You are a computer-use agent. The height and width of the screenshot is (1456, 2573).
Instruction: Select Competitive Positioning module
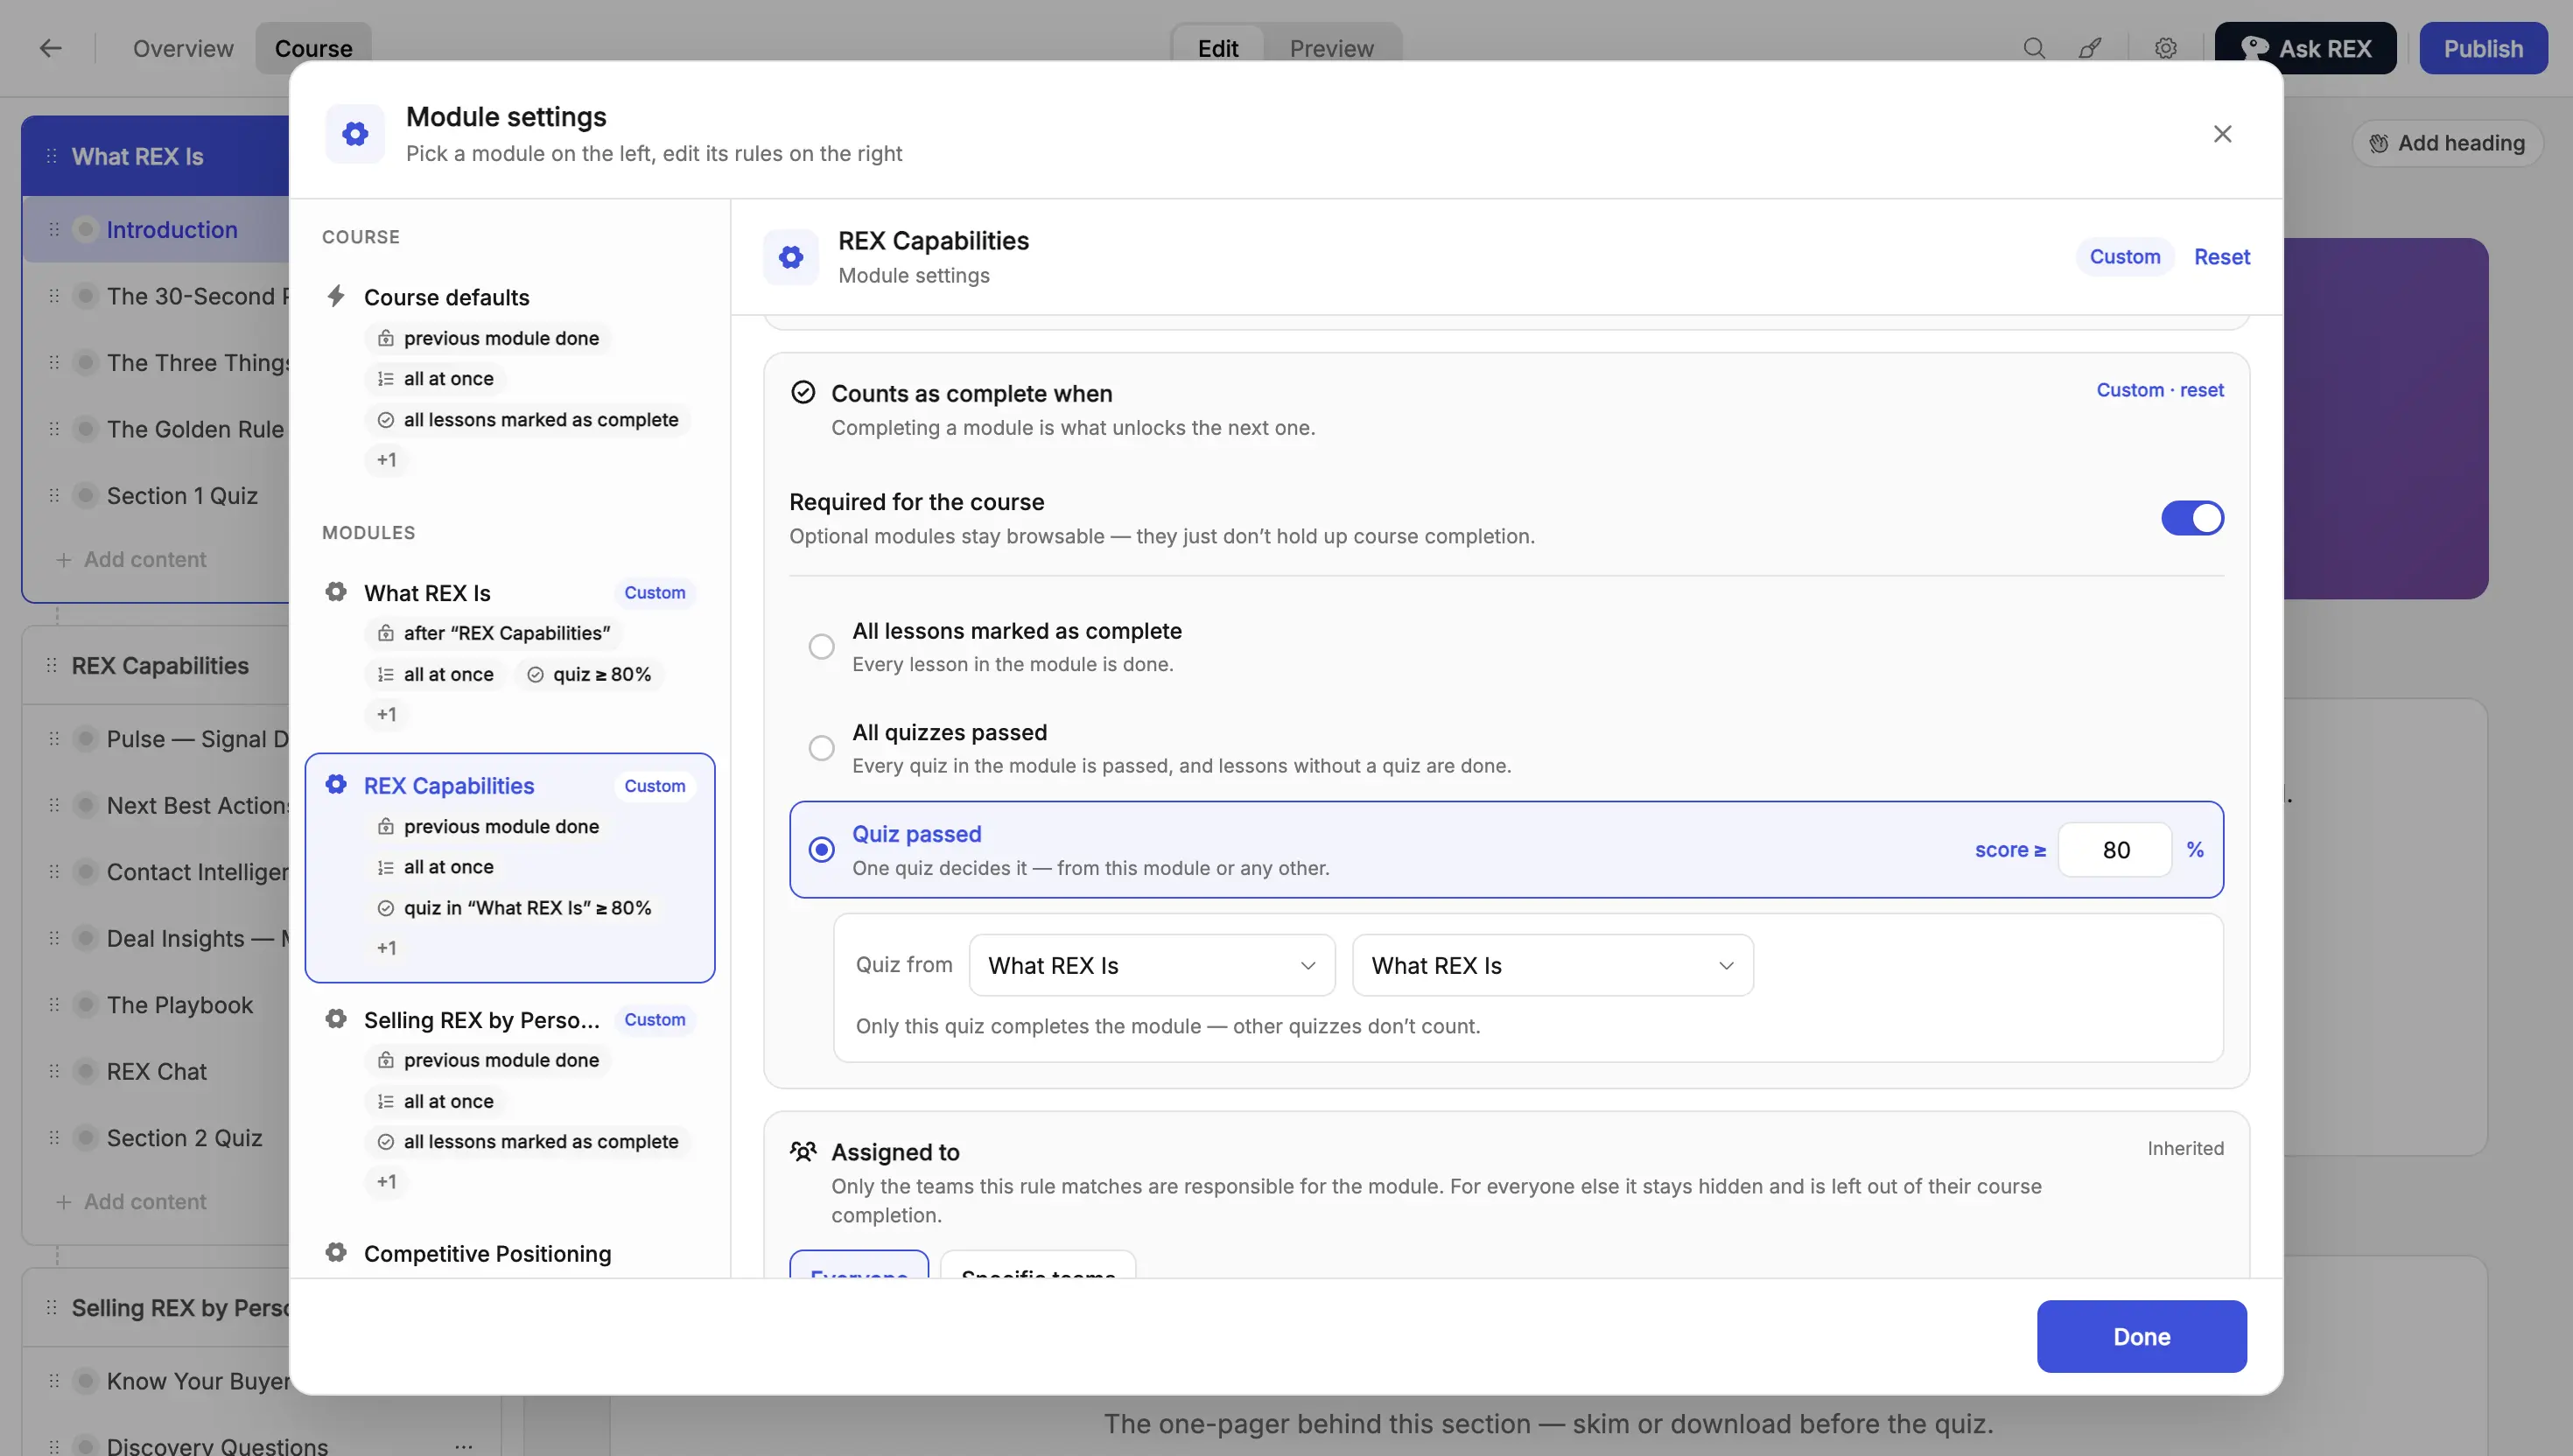pos(487,1254)
